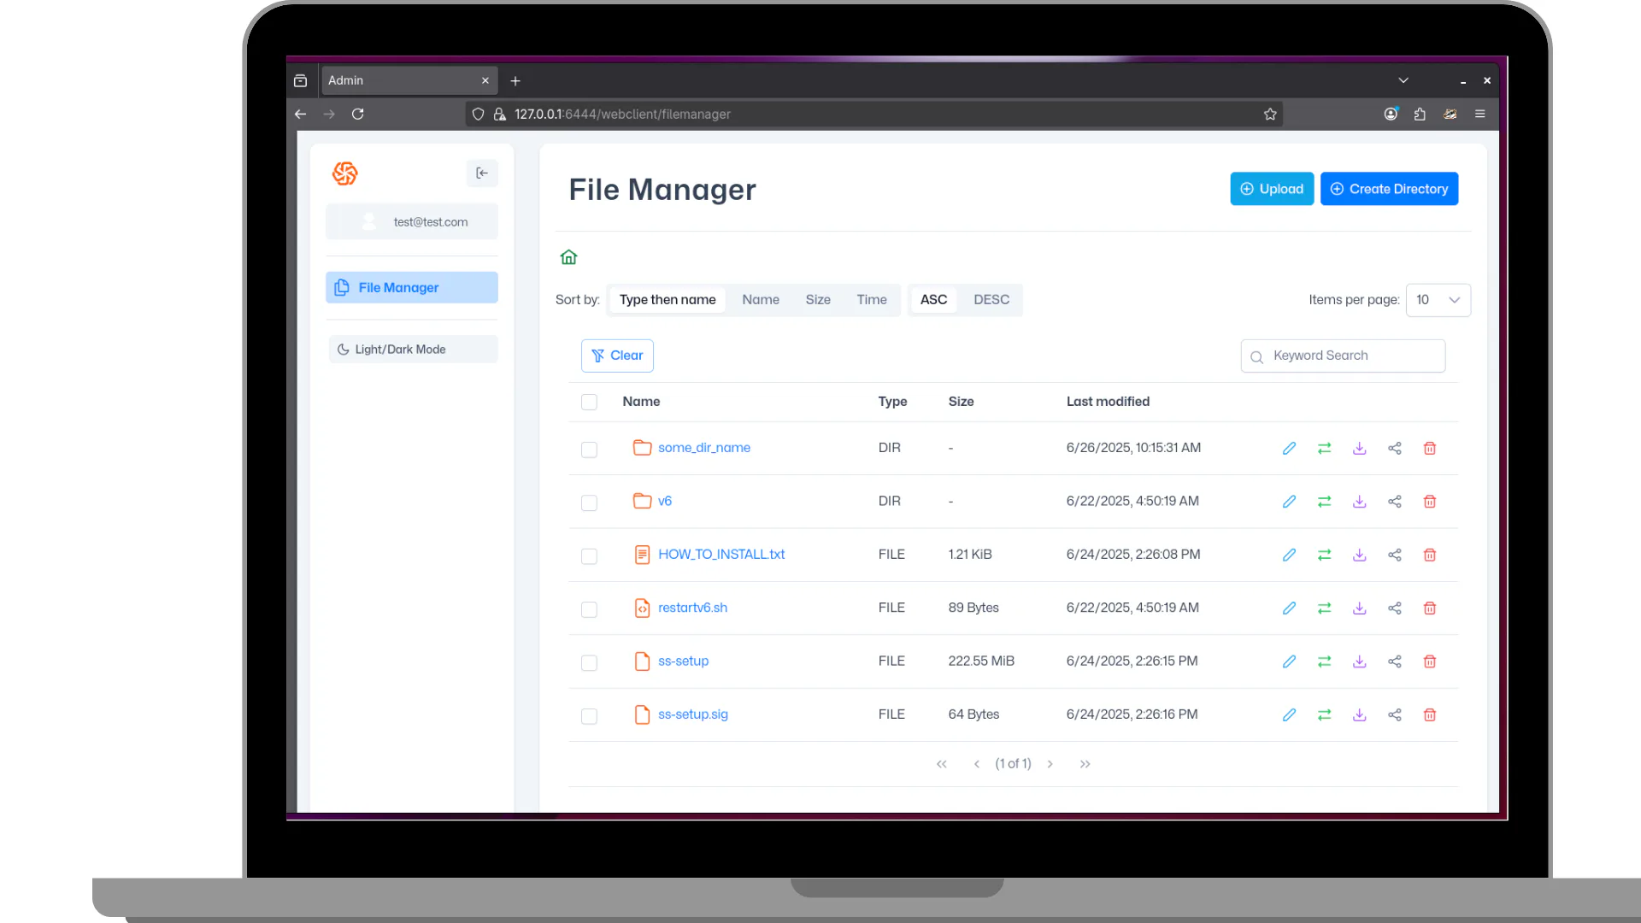Viewport: 1641px width, 923px height.
Task: Rename some_dir_name with the pencil icon
Action: [x=1289, y=449]
